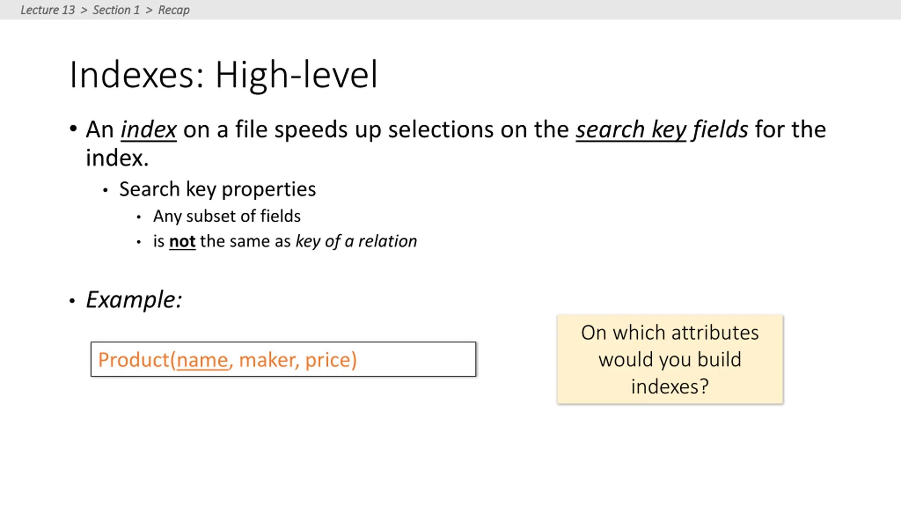Click the Lecture 13 breadcrumb
The height and width of the screenshot is (507, 901).
click(48, 10)
